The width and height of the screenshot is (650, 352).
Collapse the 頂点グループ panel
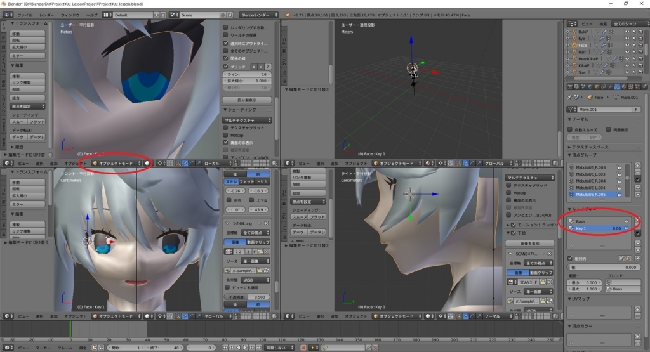(x=582, y=155)
